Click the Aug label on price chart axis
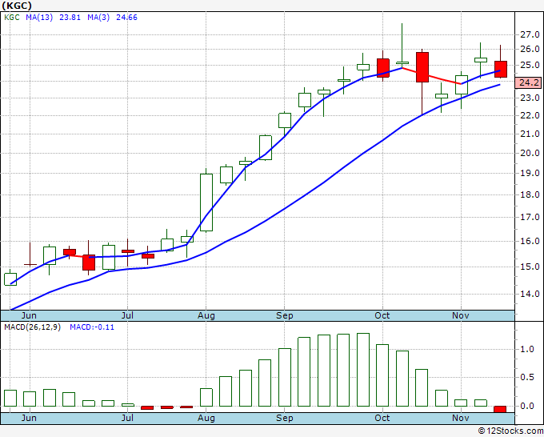 pyautogui.click(x=206, y=315)
